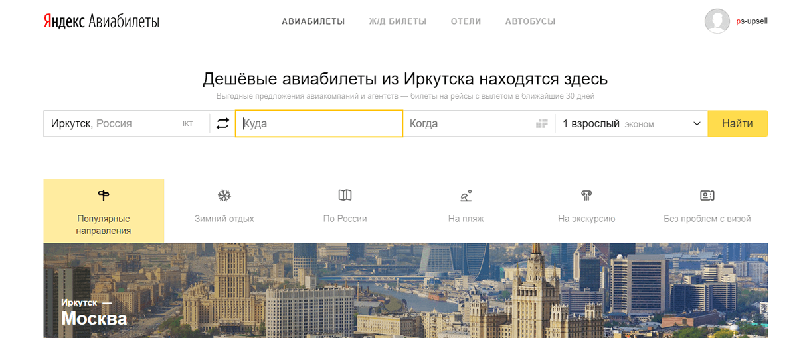Click the yellow Найти search button
Viewport: 797px width, 338px height.
737,123
